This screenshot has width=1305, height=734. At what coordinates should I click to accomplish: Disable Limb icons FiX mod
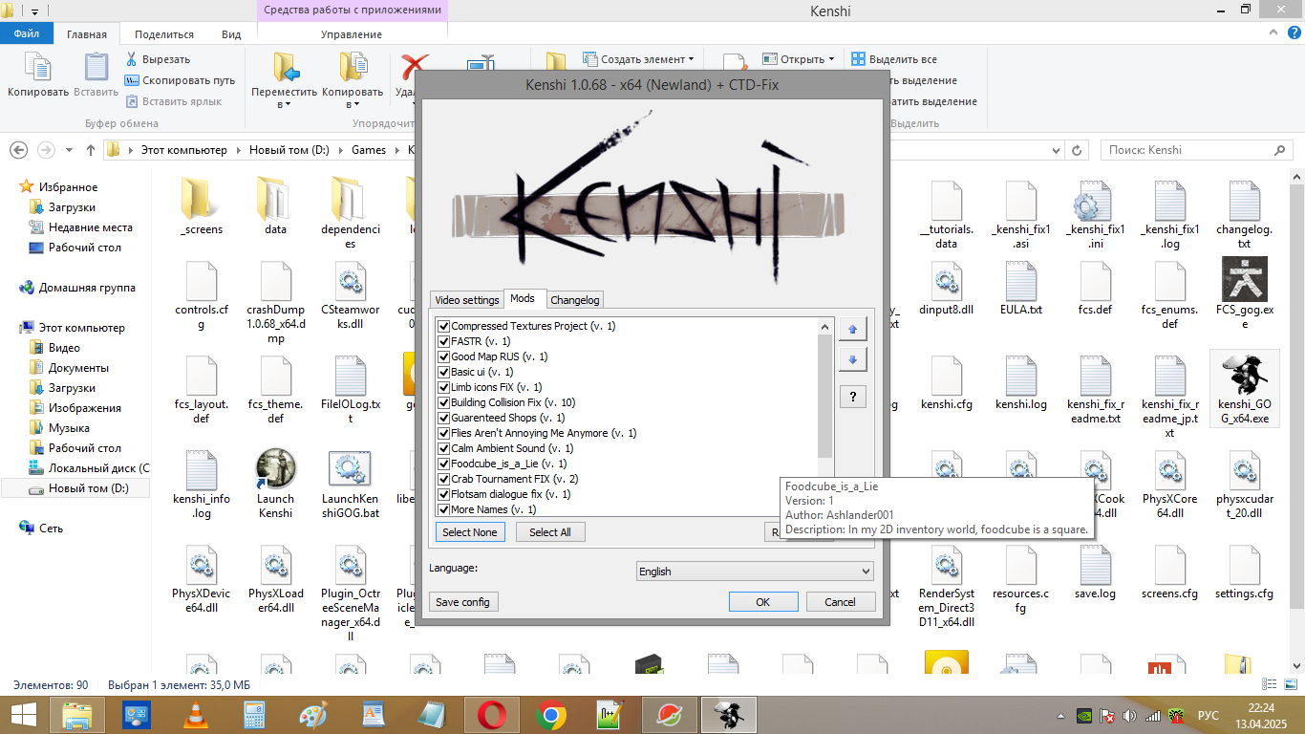pyautogui.click(x=443, y=387)
